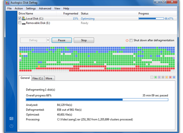Switch to the Files (C:) tab
This screenshot has height=133, width=183.
[x=38, y=78]
